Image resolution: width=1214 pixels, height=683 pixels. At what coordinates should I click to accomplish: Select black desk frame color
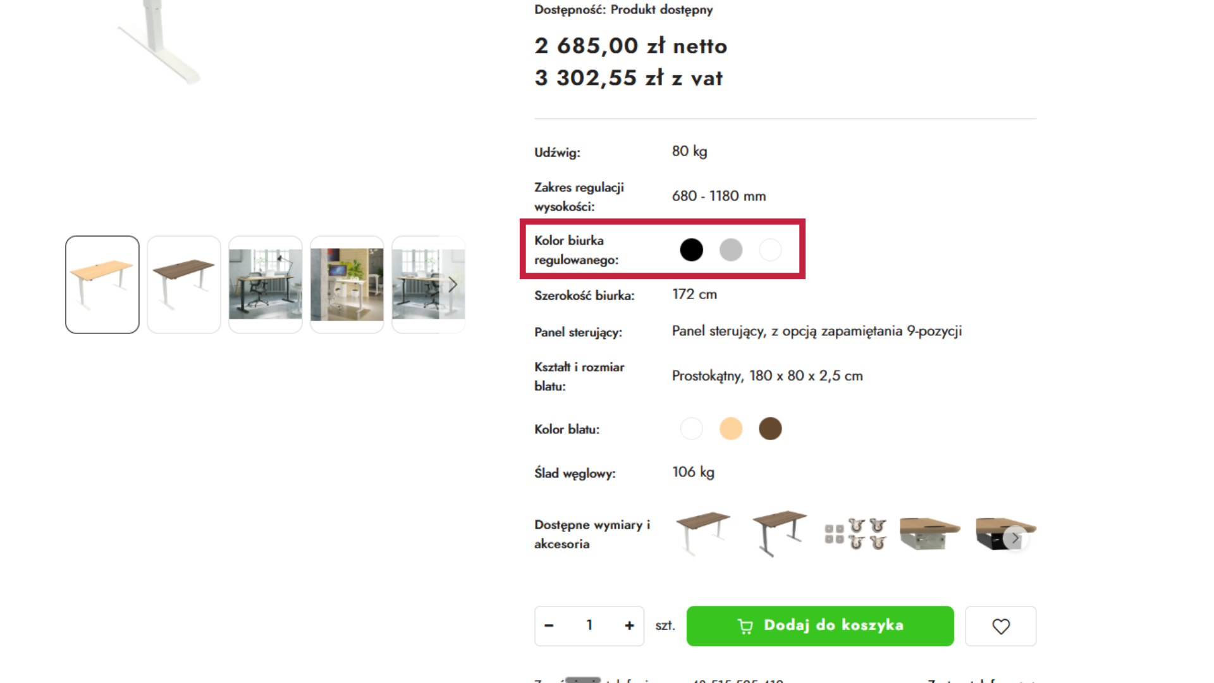tap(691, 250)
